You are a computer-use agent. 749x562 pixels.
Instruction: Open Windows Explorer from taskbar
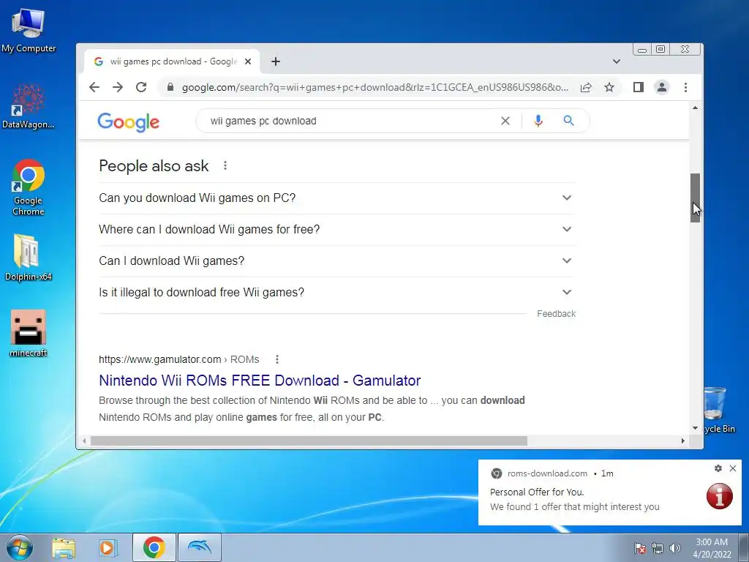tap(64, 547)
